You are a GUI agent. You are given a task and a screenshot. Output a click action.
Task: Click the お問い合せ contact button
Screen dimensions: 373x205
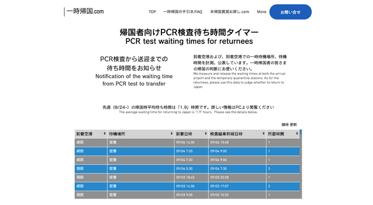(x=290, y=12)
